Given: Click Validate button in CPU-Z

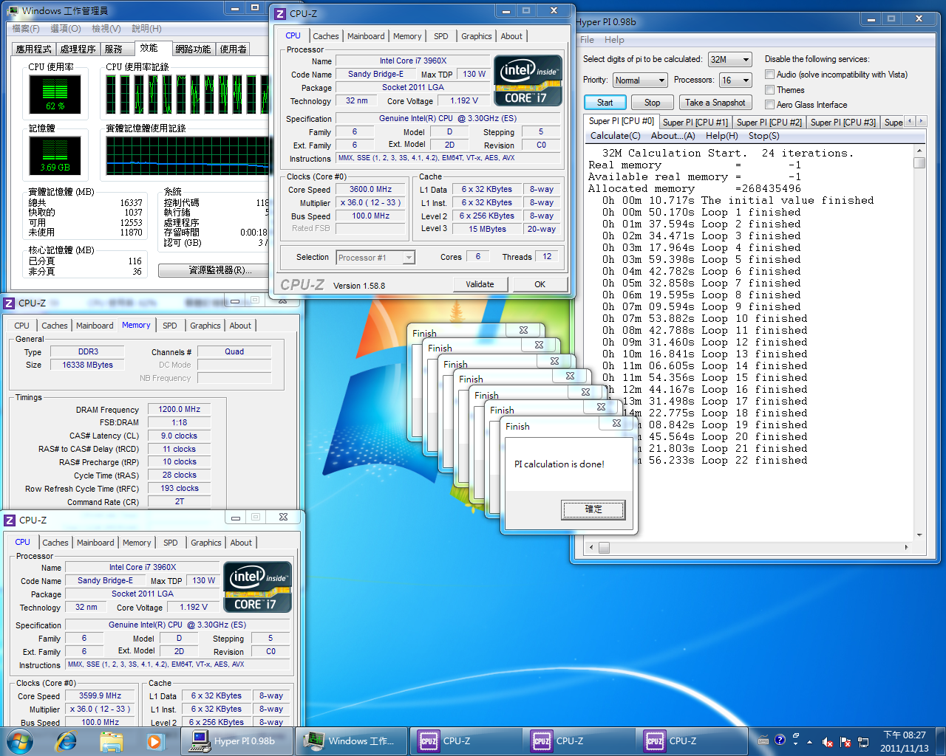Looking at the screenshot, I should pyautogui.click(x=480, y=284).
